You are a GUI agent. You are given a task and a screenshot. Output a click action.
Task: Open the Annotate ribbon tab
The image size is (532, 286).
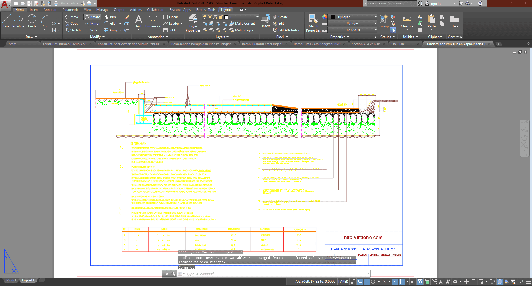[x=50, y=10]
